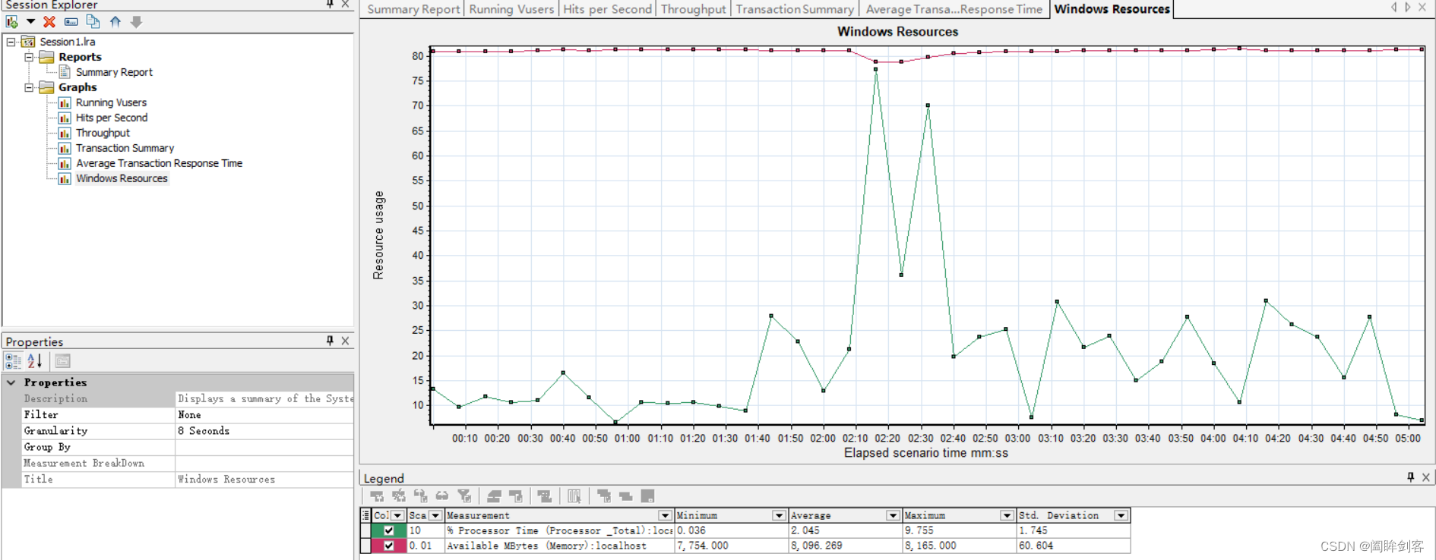
Task: Click the sixth Legend toolbar icon
Action: [494, 496]
